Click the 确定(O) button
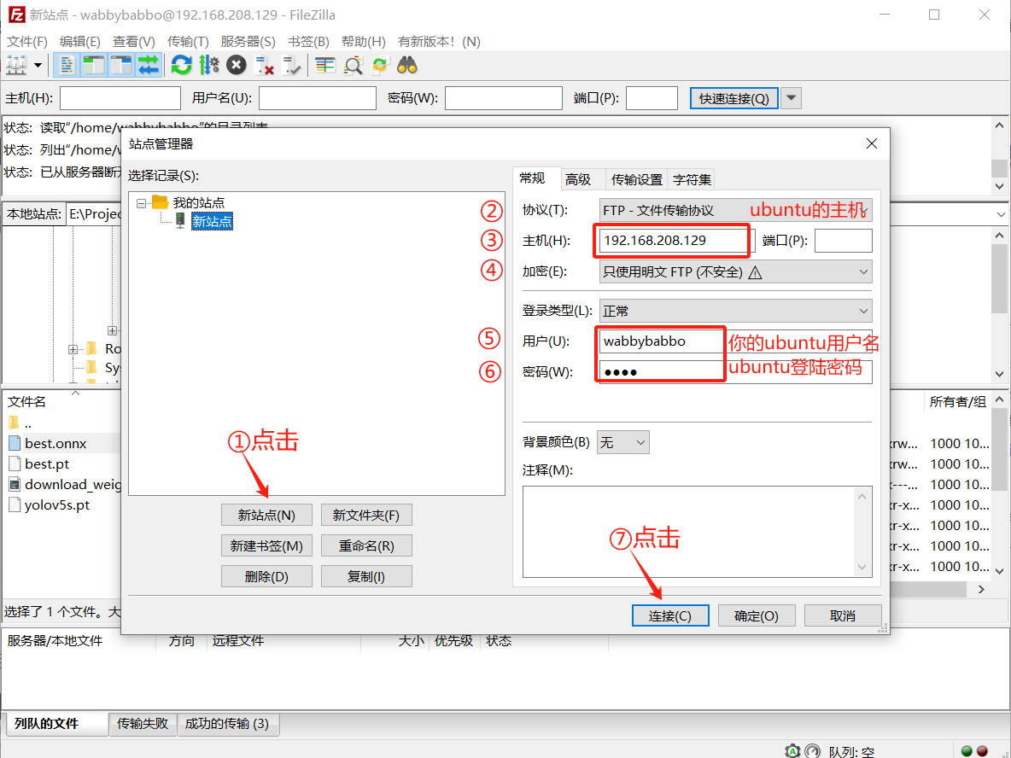 [757, 615]
